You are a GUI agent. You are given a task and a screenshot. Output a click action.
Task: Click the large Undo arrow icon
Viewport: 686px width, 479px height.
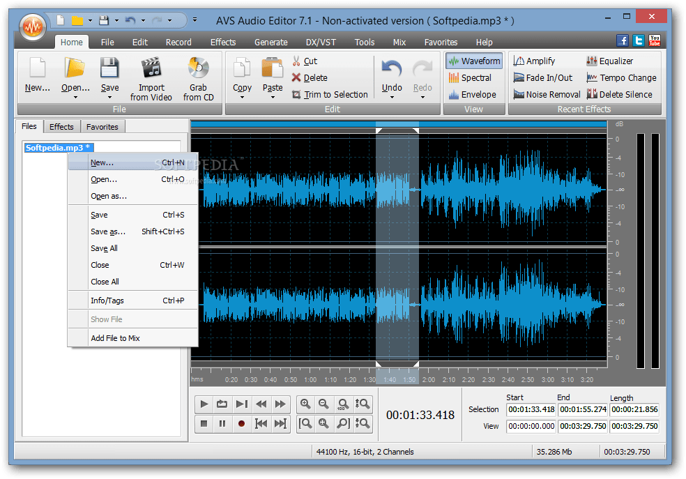pyautogui.click(x=392, y=69)
